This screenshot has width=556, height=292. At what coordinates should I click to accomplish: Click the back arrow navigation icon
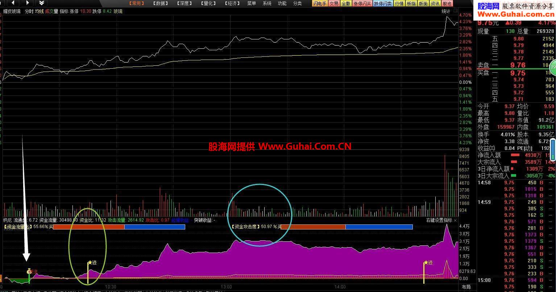pyautogui.click(x=13, y=3)
